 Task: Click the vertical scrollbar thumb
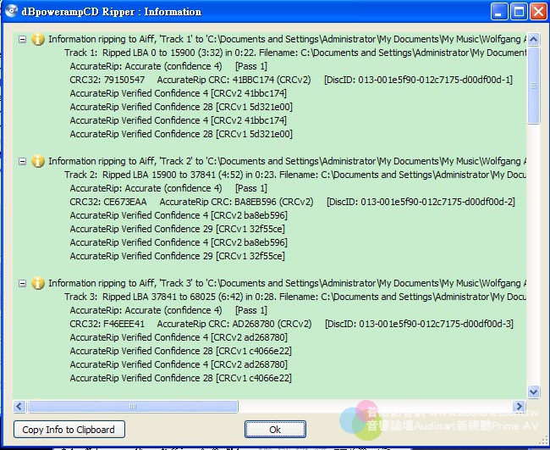(534, 86)
